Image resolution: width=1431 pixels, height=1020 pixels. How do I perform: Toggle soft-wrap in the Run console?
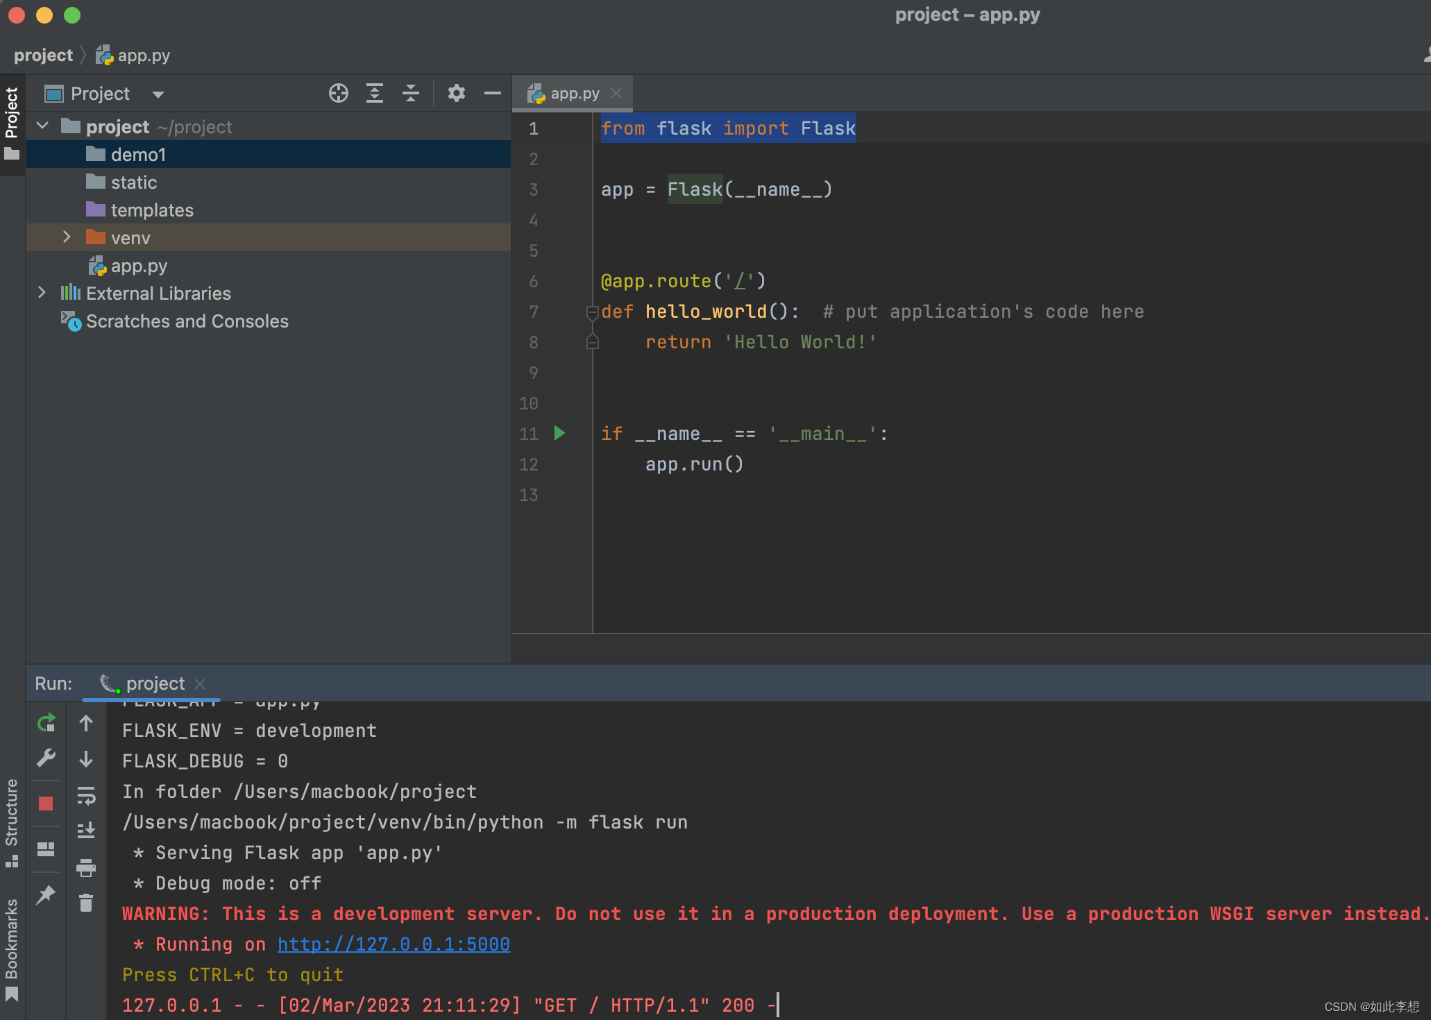click(x=86, y=795)
